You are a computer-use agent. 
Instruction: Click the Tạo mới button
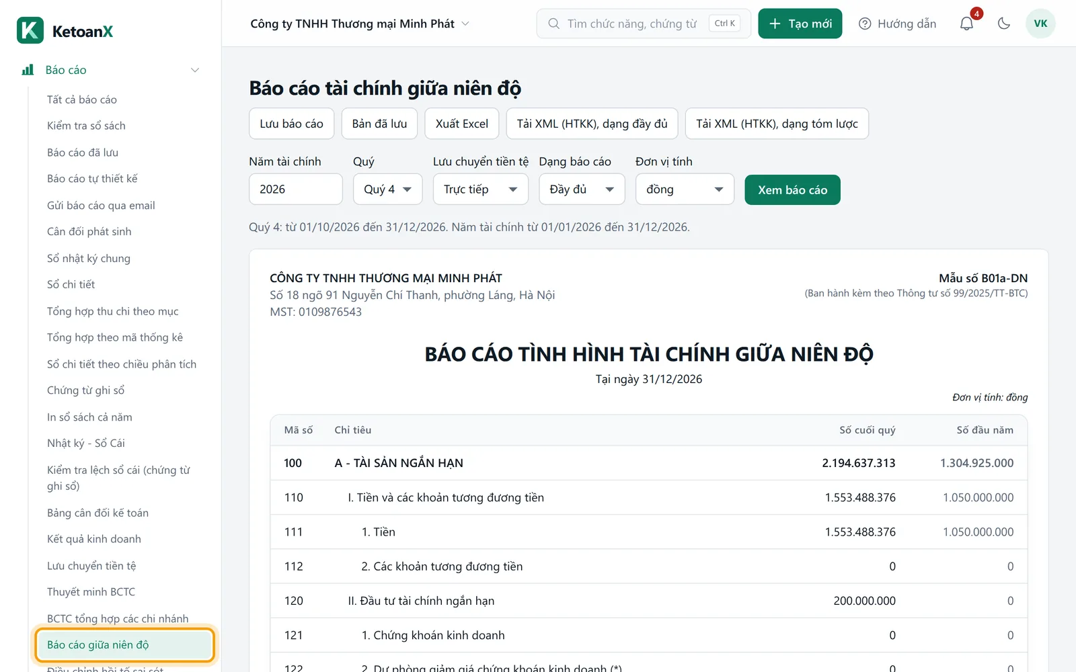tap(800, 24)
